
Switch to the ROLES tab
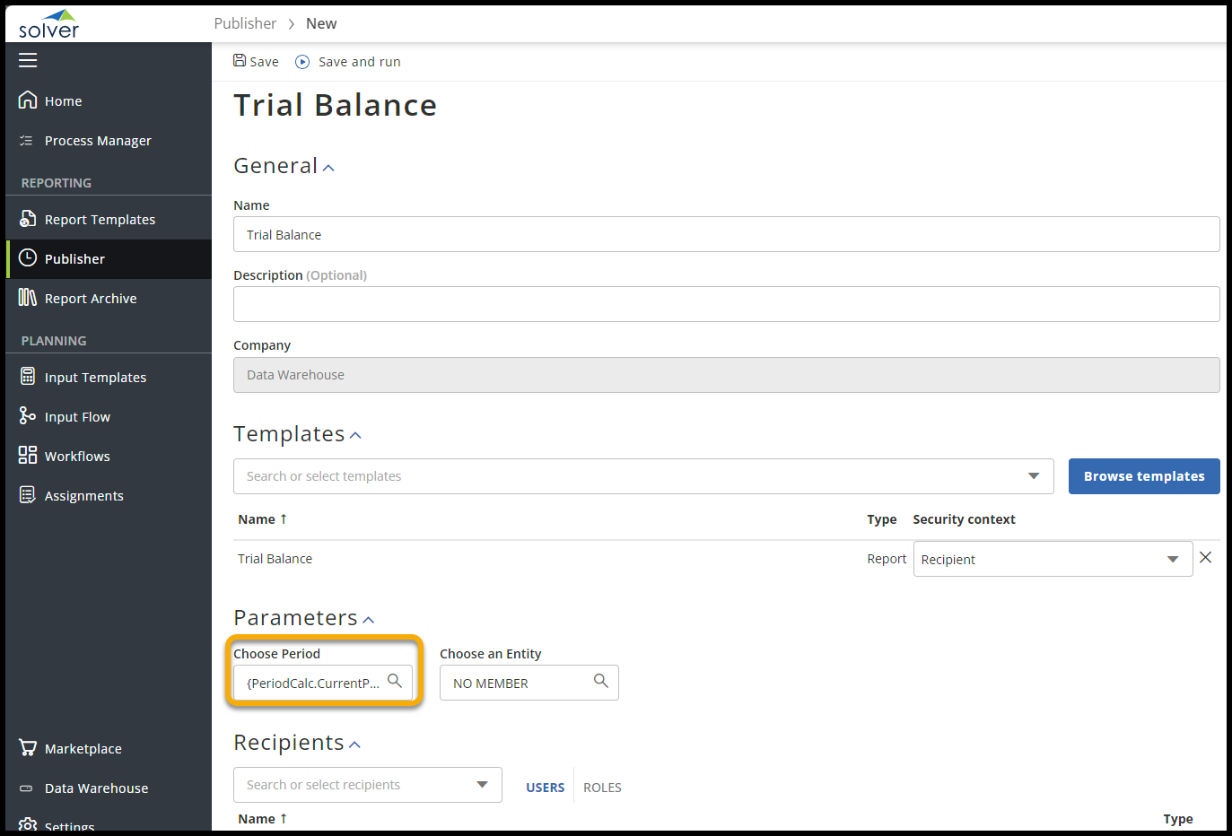pyautogui.click(x=602, y=788)
